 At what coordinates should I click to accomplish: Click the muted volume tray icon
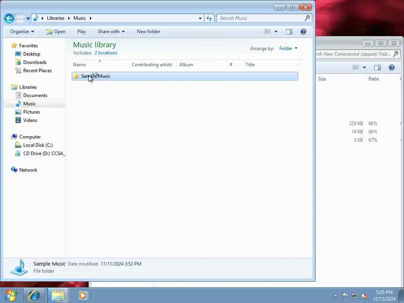point(364,296)
